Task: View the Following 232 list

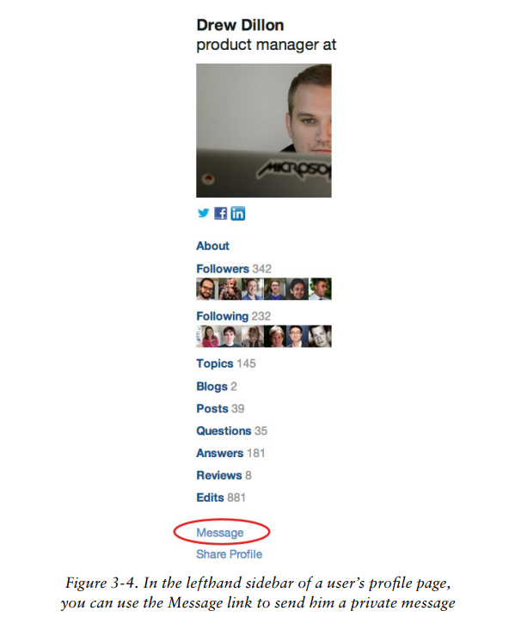Action: click(234, 316)
